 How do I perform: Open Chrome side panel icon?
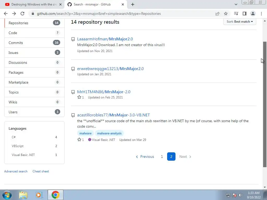pos(245,14)
